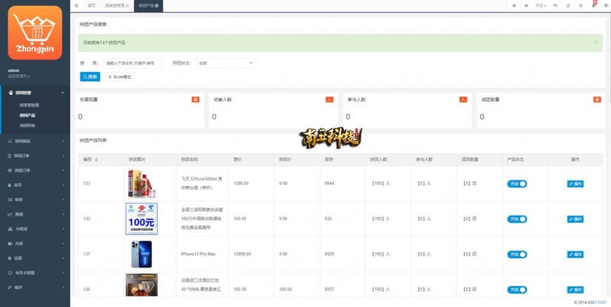Click the product search keyword input field
The height and width of the screenshot is (307, 611).
tap(132, 62)
